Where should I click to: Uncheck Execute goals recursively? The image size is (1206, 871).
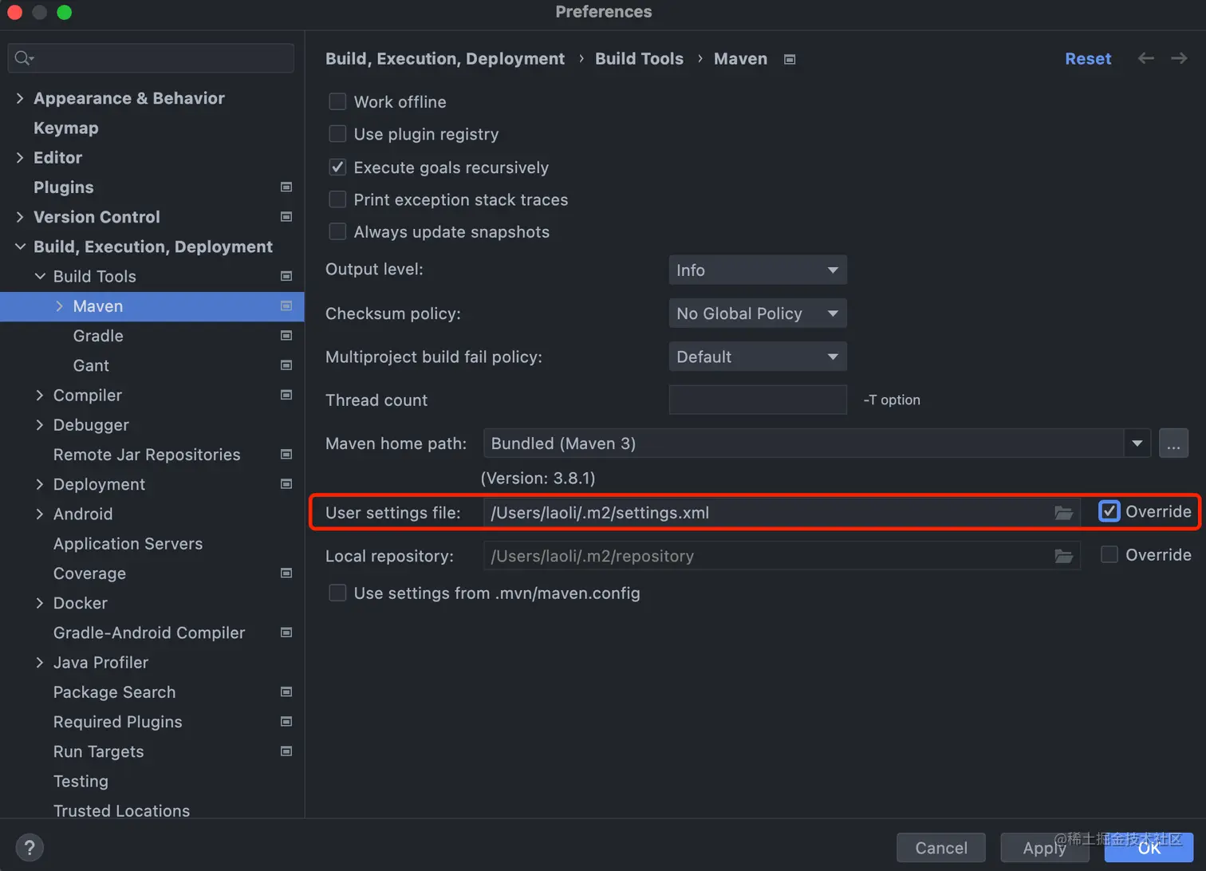(337, 167)
